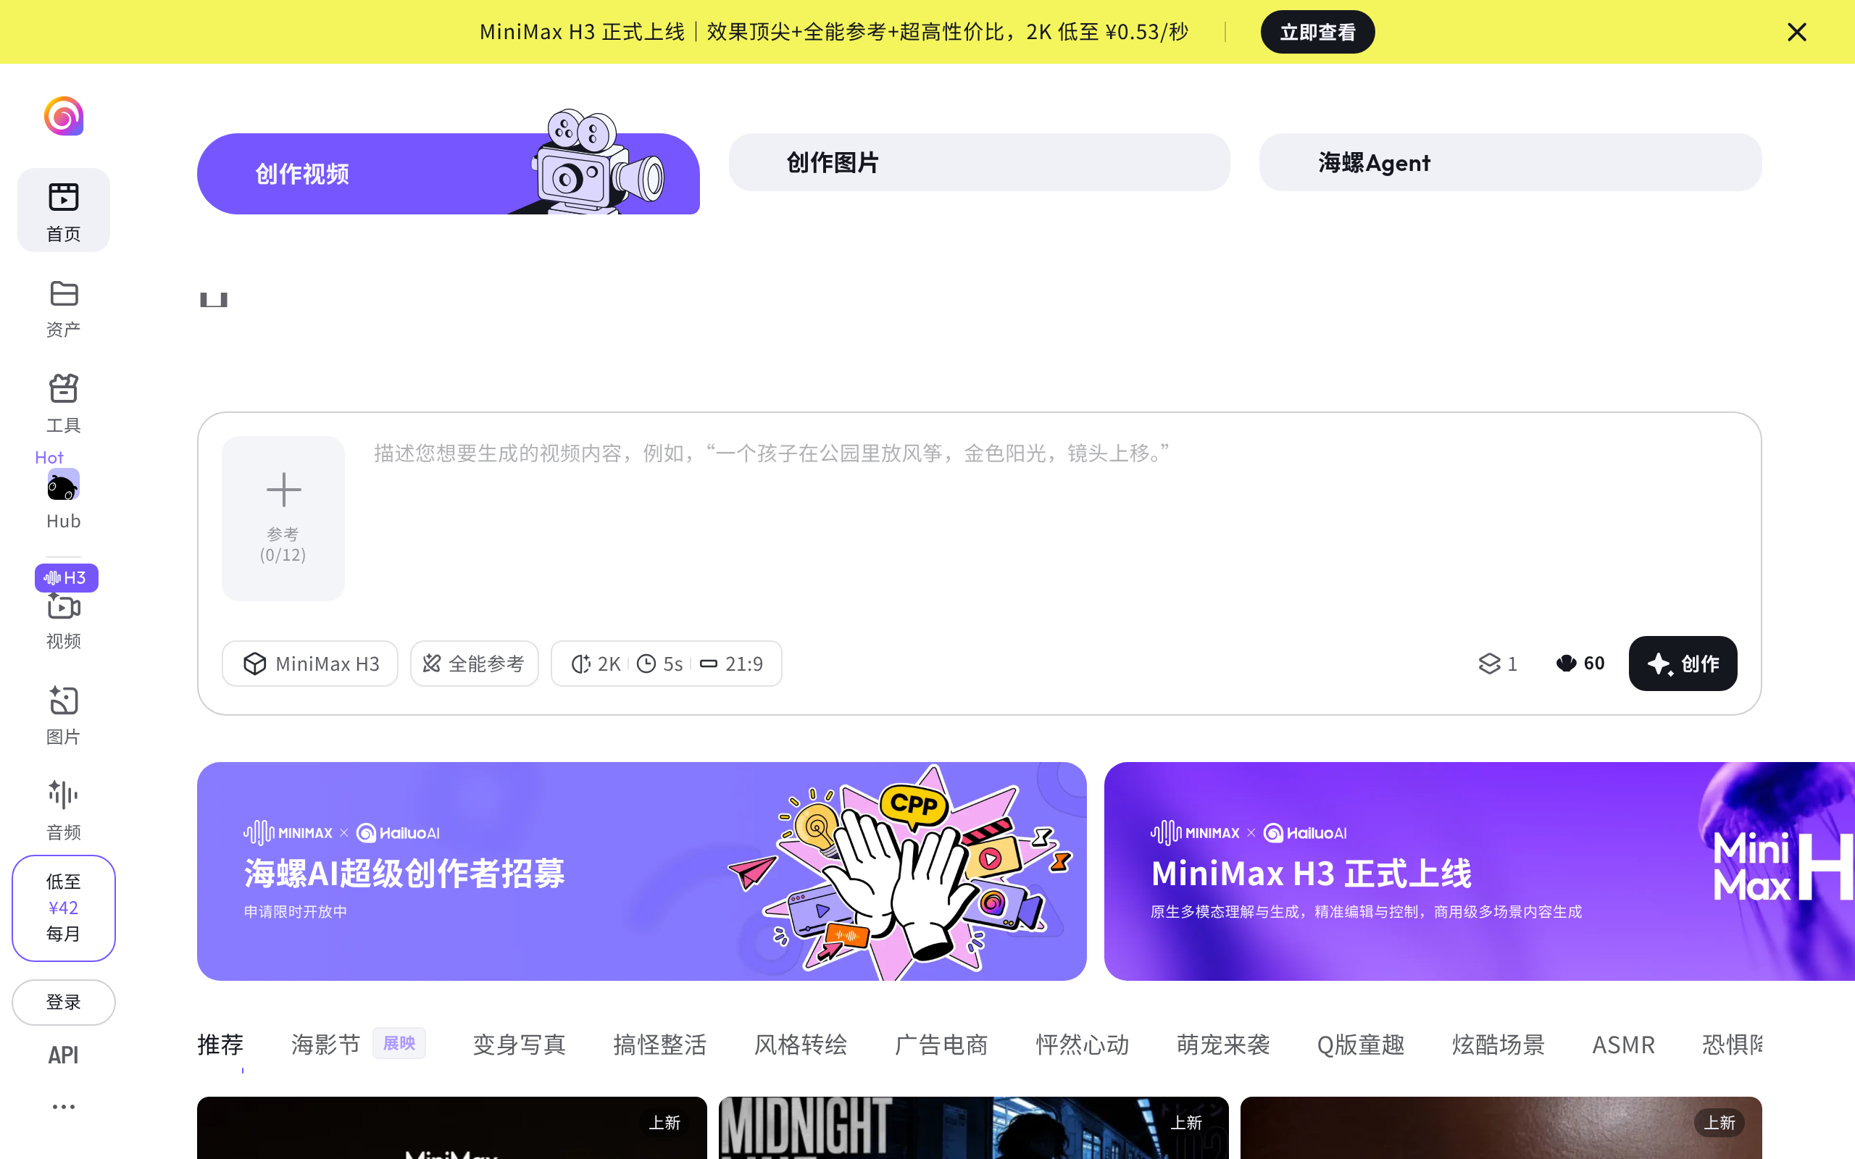The height and width of the screenshot is (1159, 1855).
Task: Open the 2K resolution setting
Action: (596, 663)
